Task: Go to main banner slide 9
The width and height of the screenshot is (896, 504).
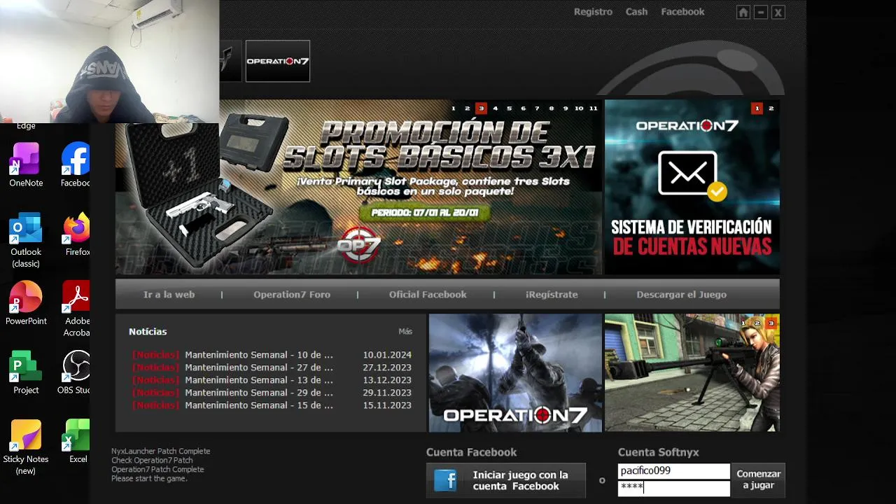Action: (566, 108)
